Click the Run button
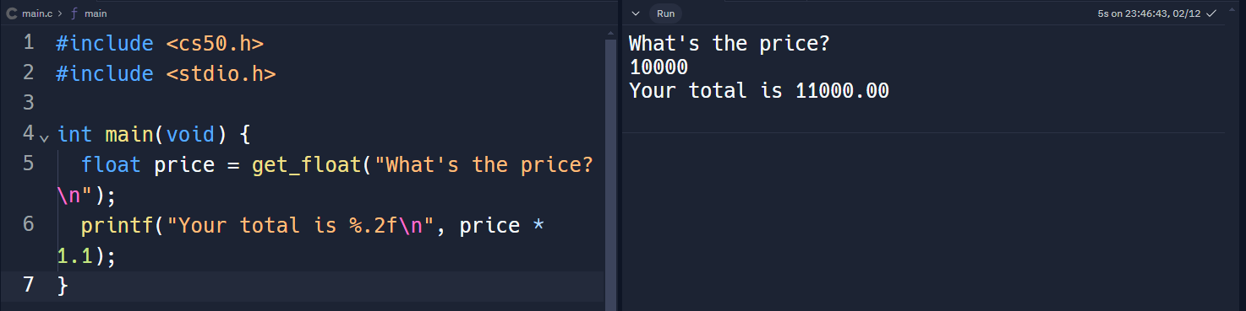 pyautogui.click(x=666, y=13)
